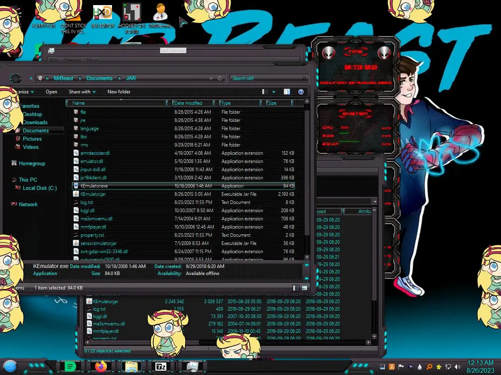Click the New folder button

[119, 92]
